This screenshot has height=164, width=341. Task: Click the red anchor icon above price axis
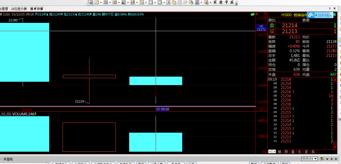(257, 14)
